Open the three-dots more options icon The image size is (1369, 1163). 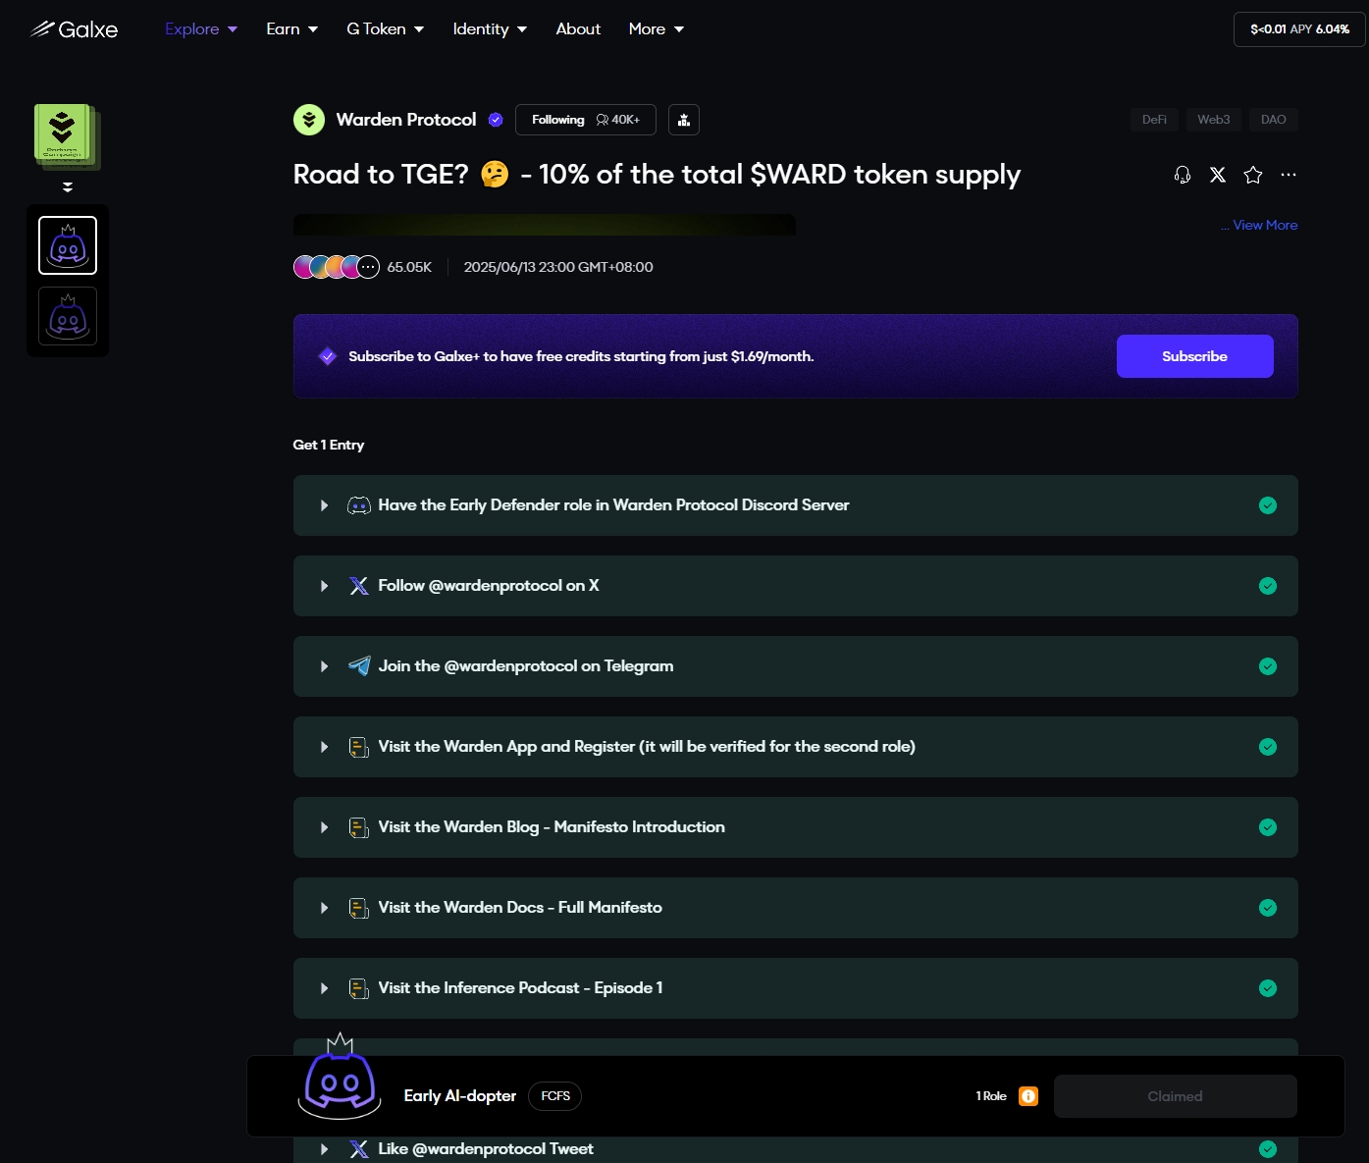pyautogui.click(x=1289, y=175)
